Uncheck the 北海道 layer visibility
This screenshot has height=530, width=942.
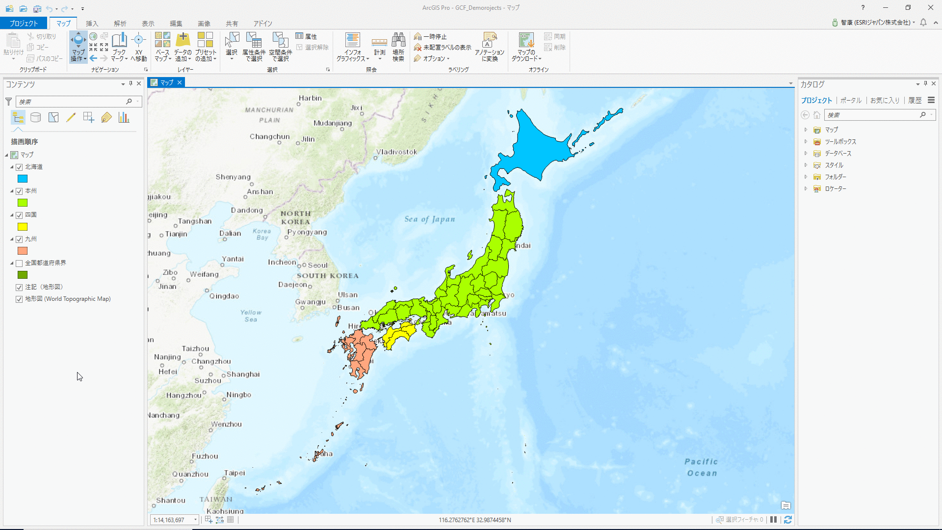coord(19,167)
